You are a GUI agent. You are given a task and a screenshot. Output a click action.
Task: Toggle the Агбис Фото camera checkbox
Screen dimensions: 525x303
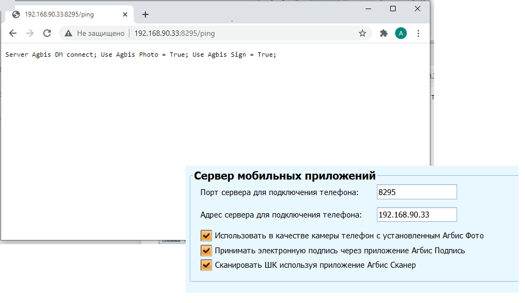point(206,236)
